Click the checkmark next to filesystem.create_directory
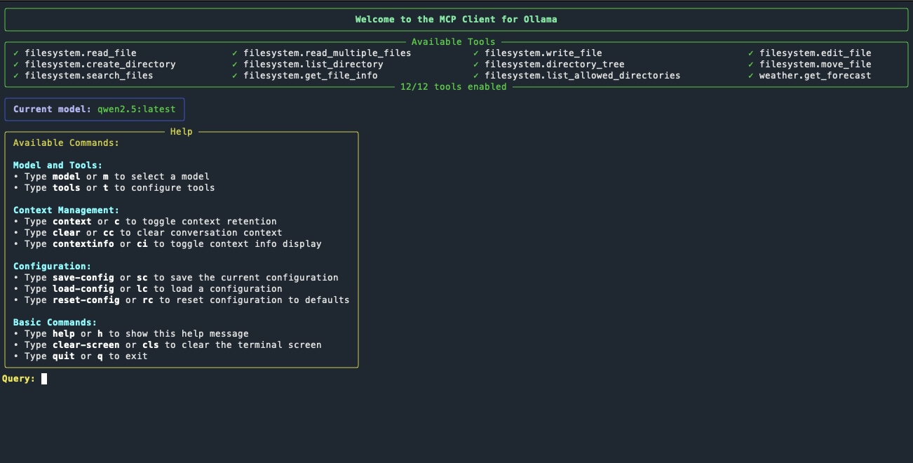Image resolution: width=913 pixels, height=463 pixels. [16, 65]
